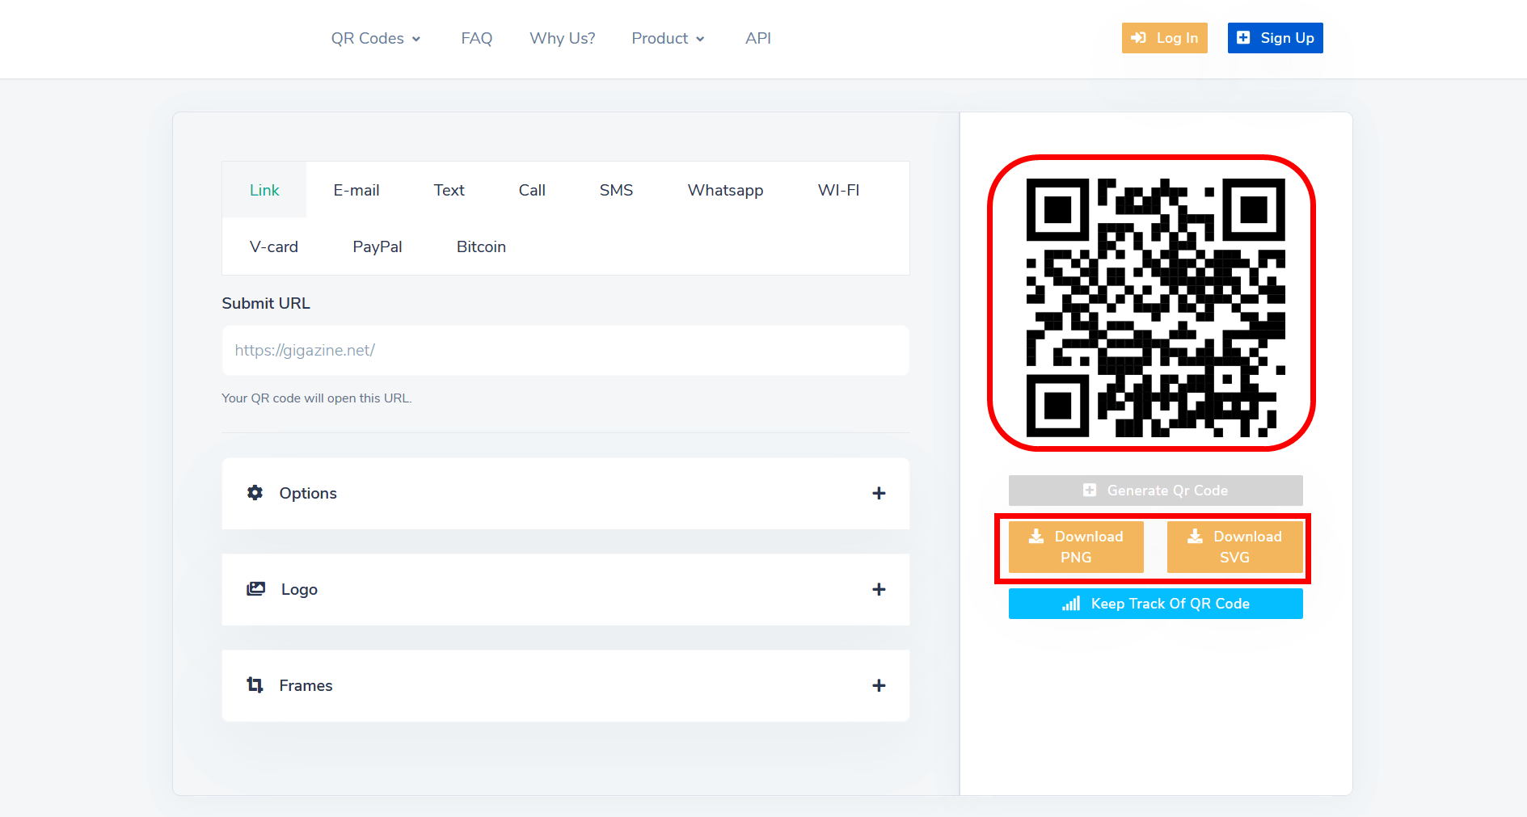Click the generated QR code image
1527x817 pixels.
(1155, 307)
